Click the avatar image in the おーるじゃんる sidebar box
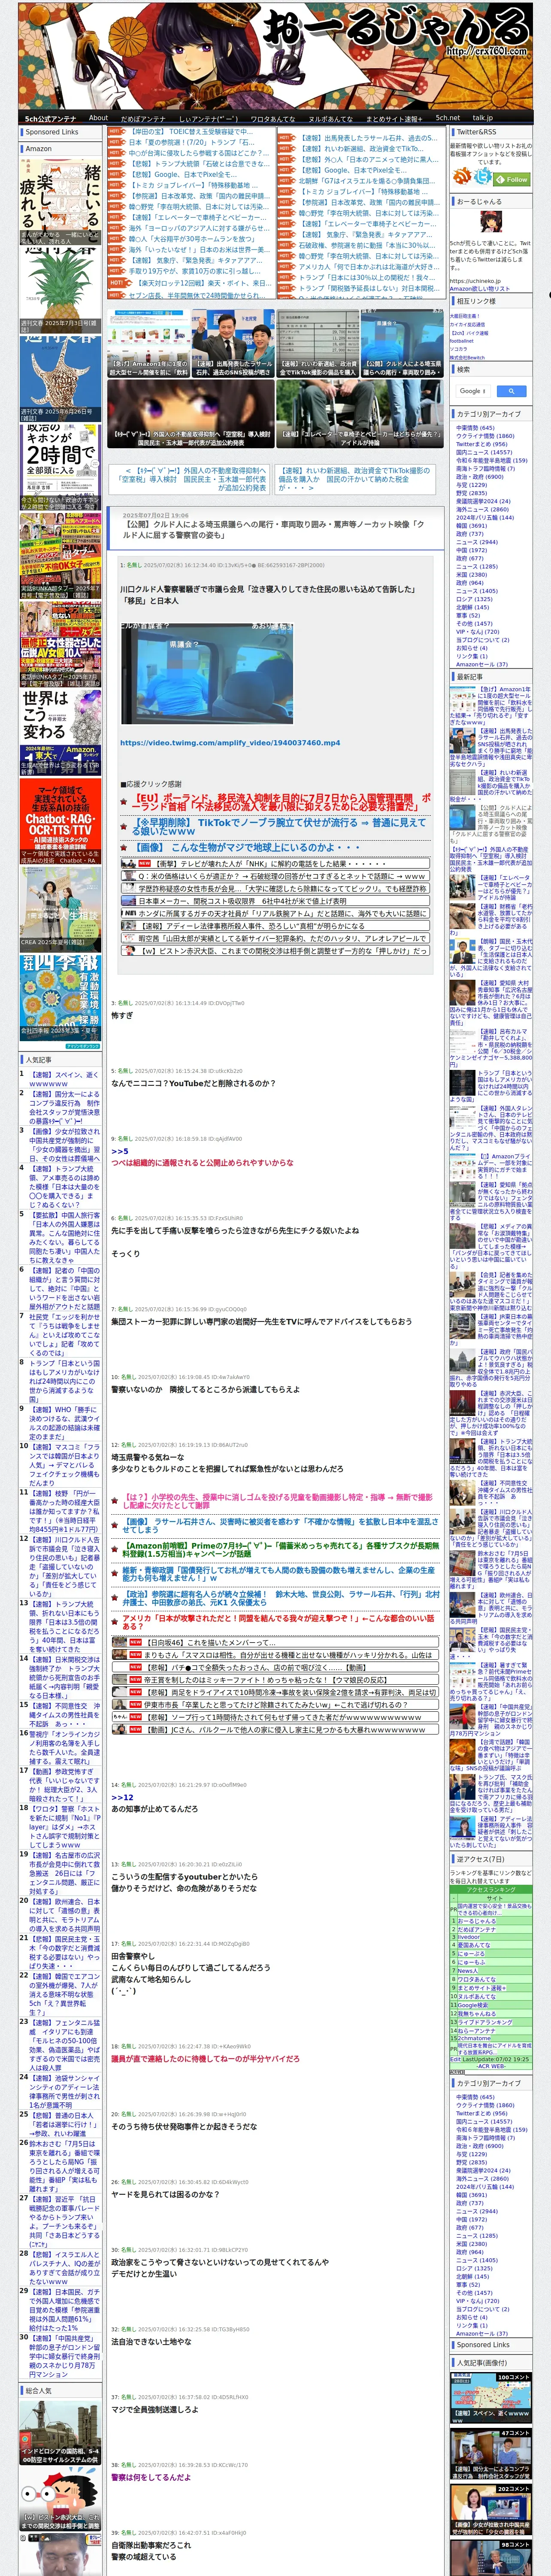The width and height of the screenshot is (551, 2576). 490,222
